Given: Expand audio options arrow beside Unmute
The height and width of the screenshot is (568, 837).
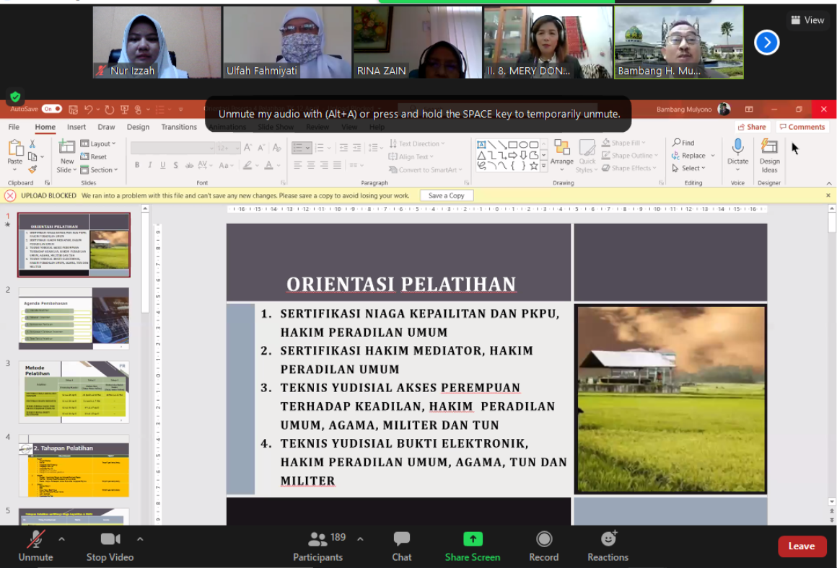Looking at the screenshot, I should (x=61, y=538).
